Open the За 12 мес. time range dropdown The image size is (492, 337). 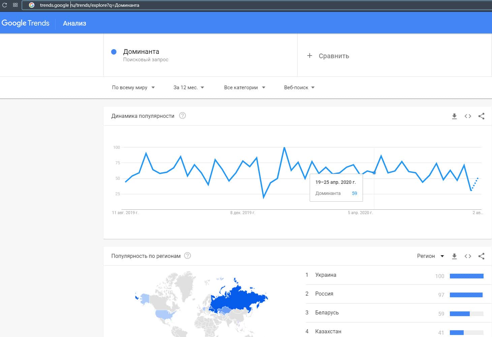pos(189,88)
